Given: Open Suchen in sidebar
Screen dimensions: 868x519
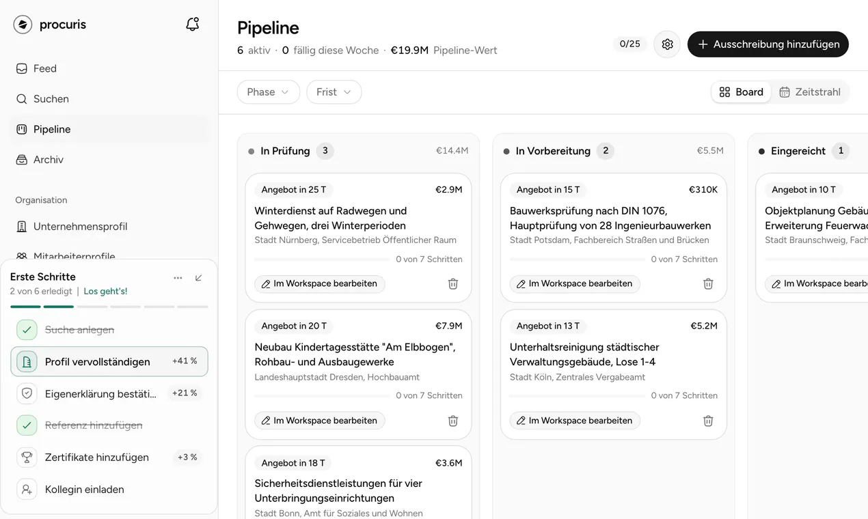Looking at the screenshot, I should pos(109,99).
